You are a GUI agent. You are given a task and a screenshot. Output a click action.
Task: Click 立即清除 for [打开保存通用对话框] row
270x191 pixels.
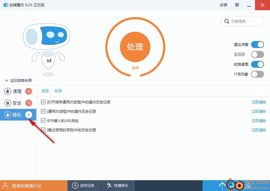259,102
